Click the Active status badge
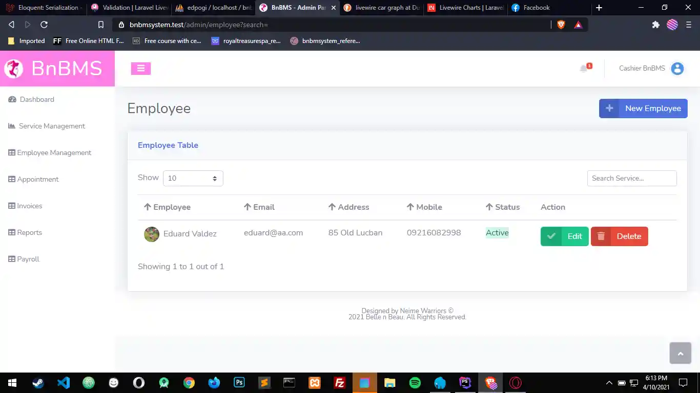Screen dimensions: 700x393 (497, 233)
